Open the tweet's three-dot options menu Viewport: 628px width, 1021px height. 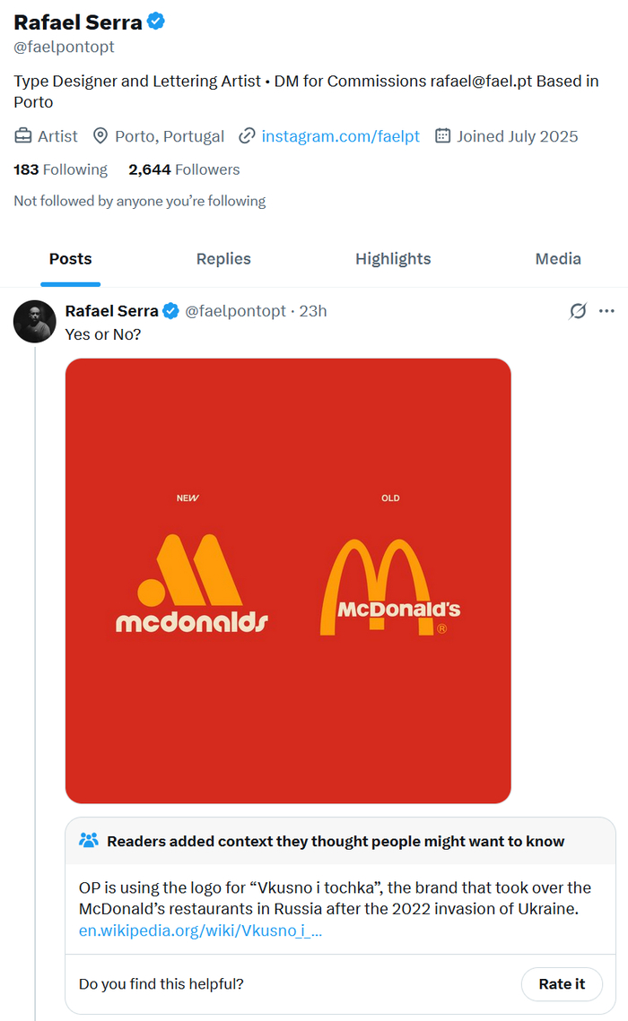coord(607,310)
